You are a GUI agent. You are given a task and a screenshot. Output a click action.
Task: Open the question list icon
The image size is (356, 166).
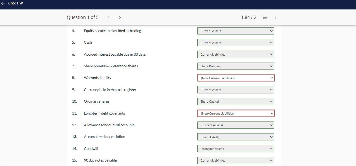[x=265, y=17]
